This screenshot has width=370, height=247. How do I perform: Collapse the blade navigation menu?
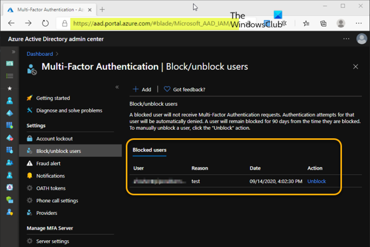117,87
